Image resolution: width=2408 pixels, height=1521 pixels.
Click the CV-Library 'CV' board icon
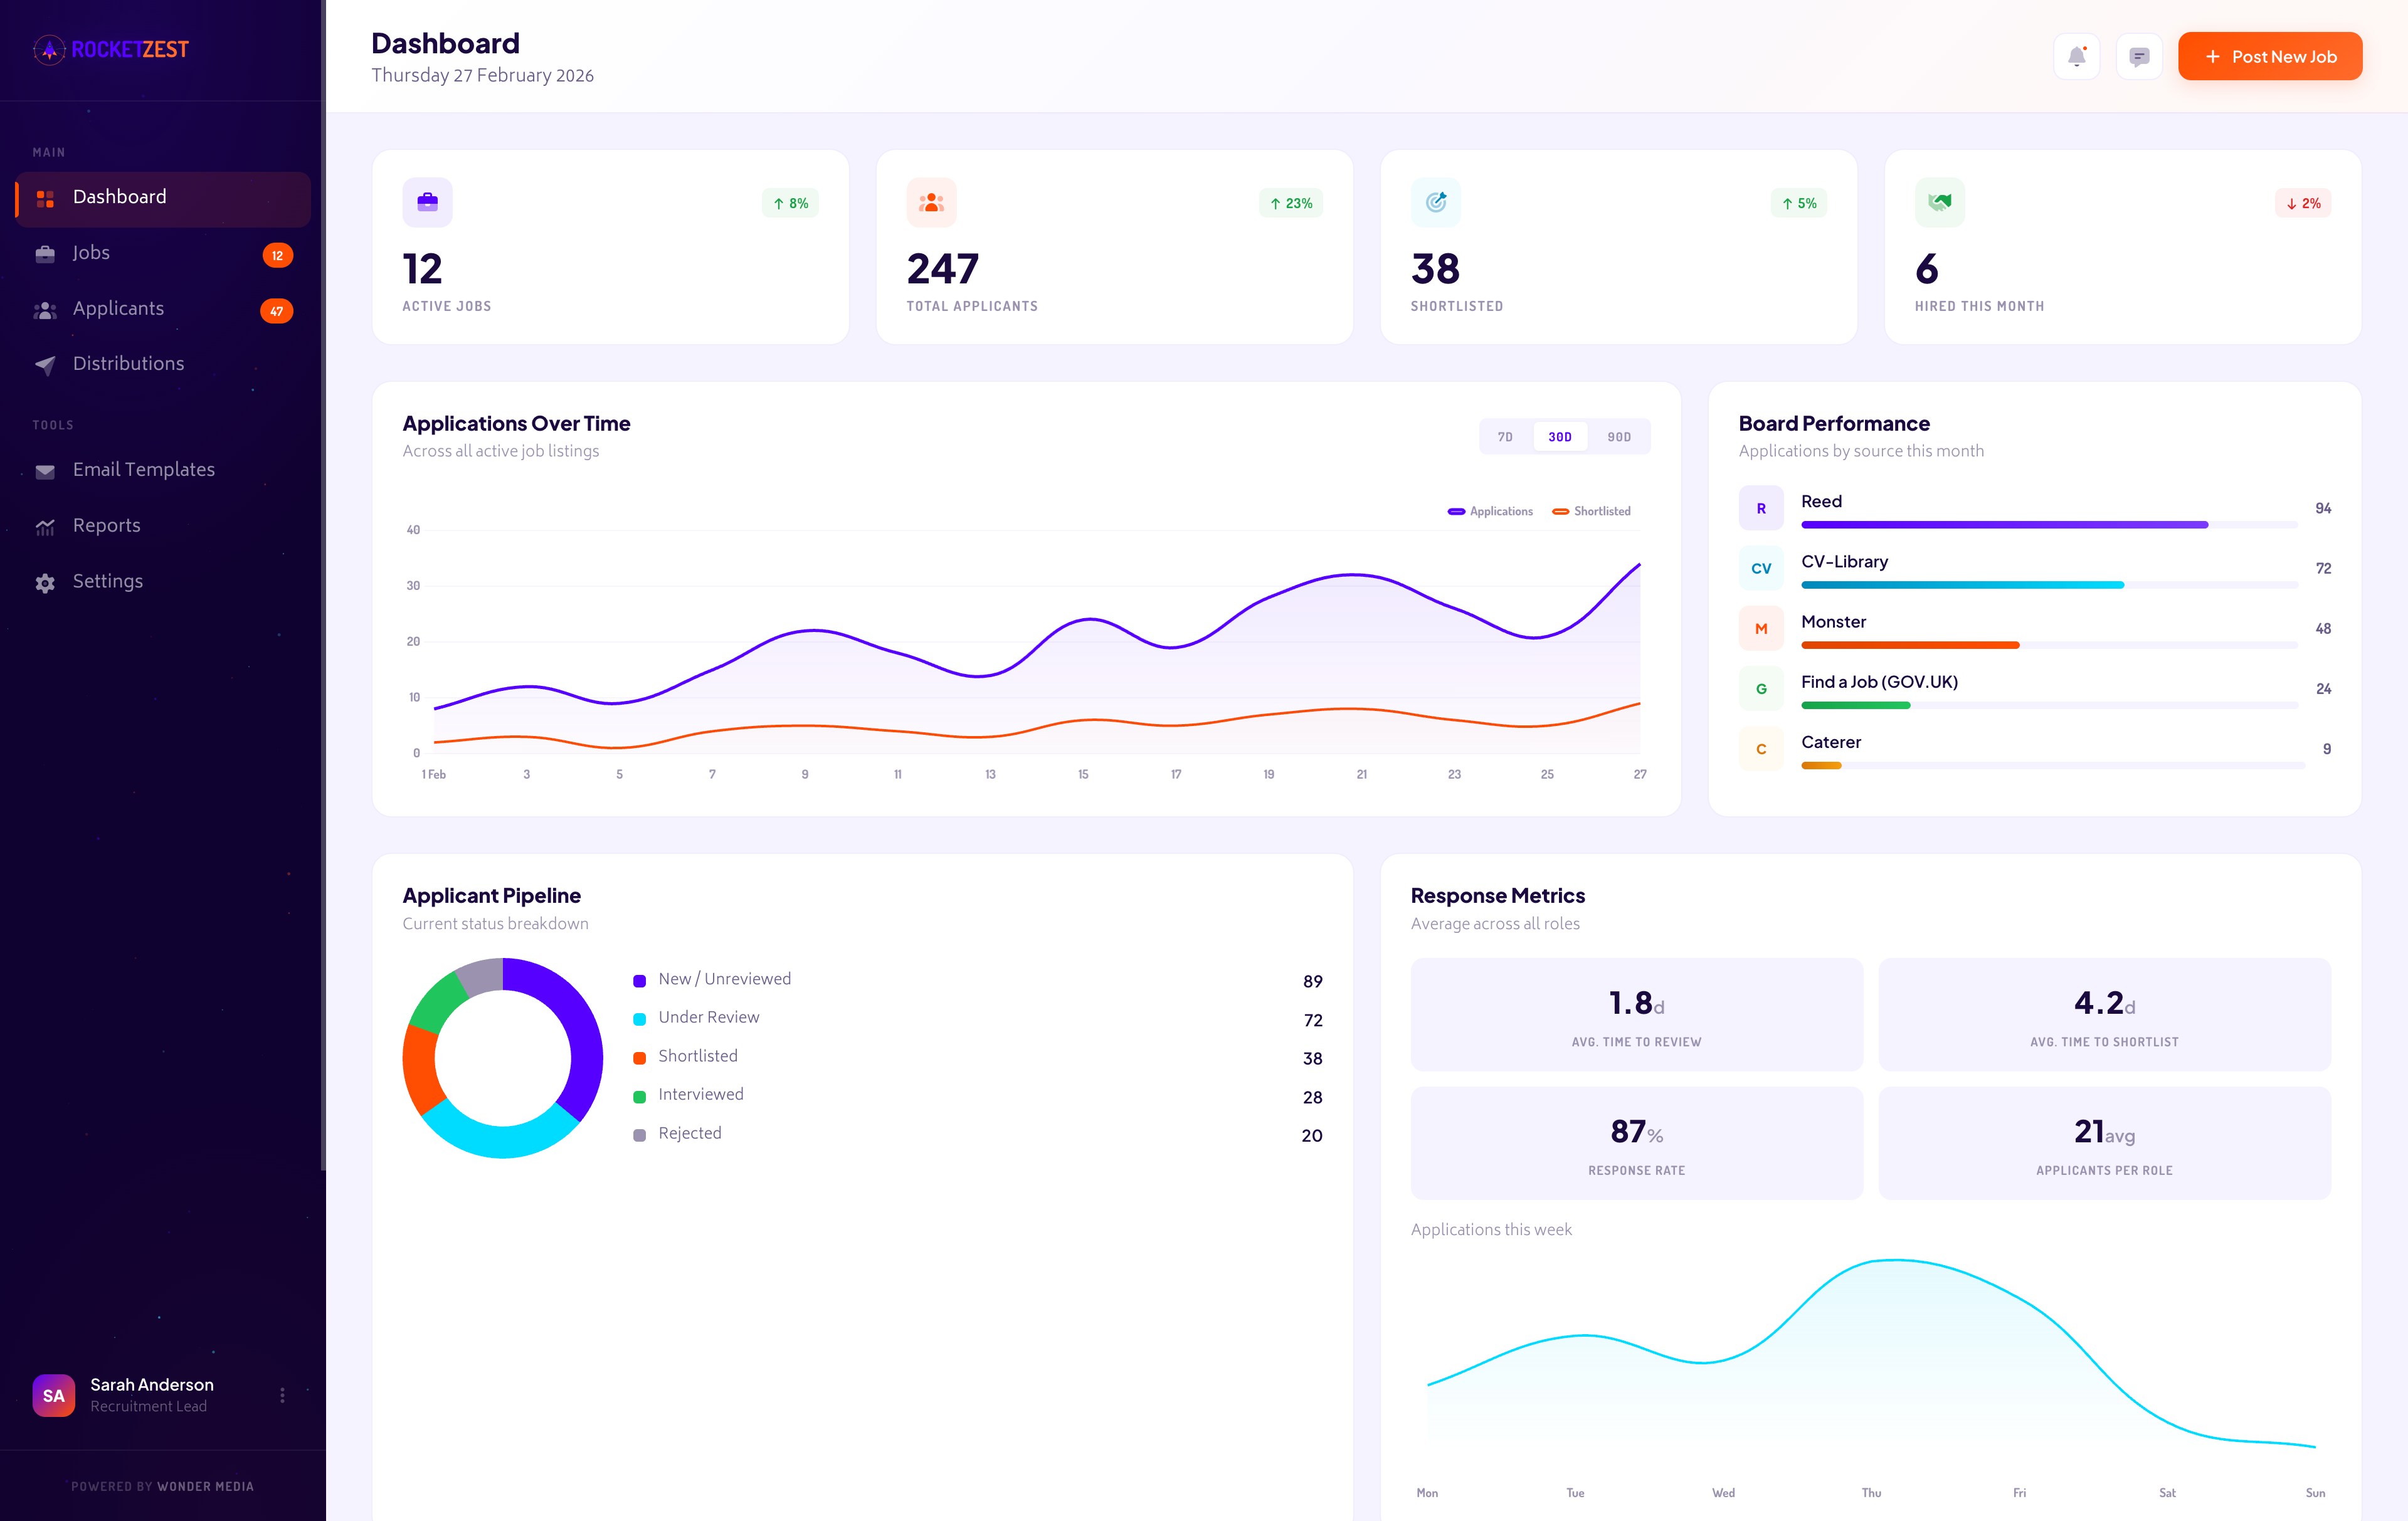1761,568
